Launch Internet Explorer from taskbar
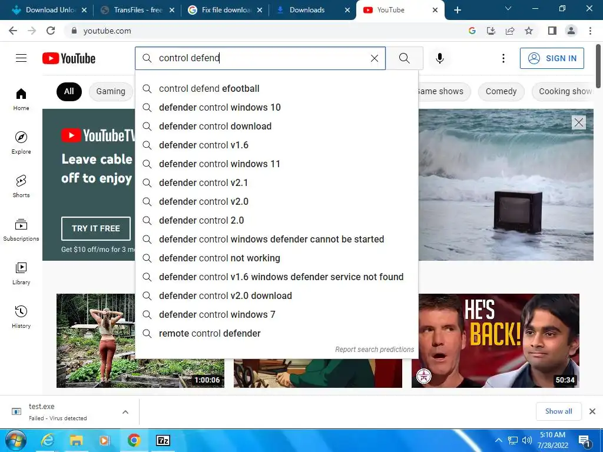This screenshot has height=452, width=603. pos(47,440)
